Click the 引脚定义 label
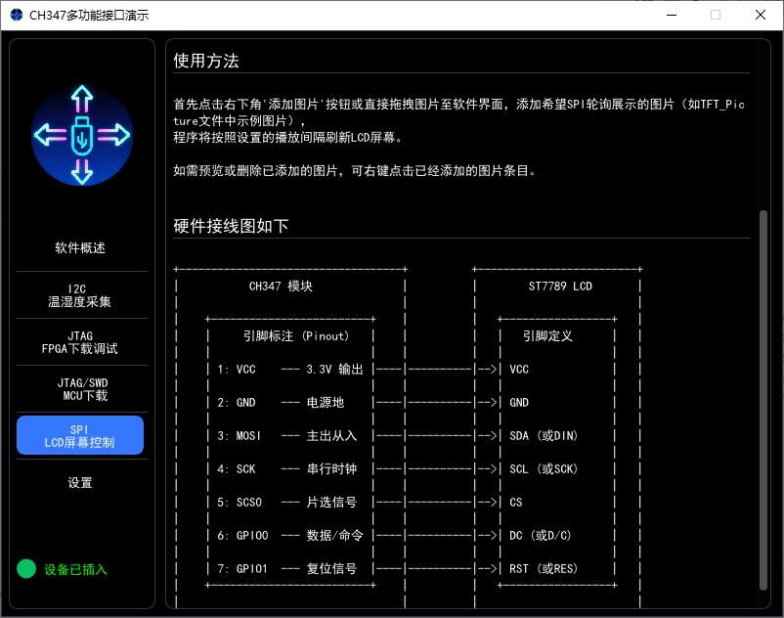The image size is (784, 618). 547,336
